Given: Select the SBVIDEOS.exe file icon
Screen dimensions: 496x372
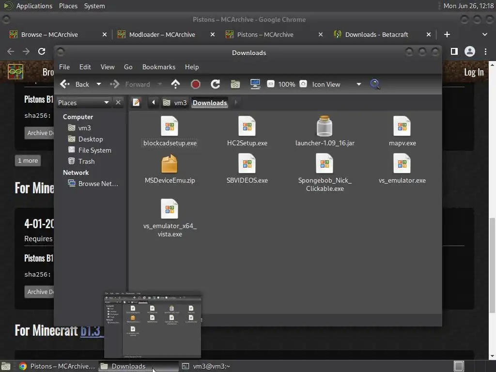Looking at the screenshot, I should [x=247, y=164].
